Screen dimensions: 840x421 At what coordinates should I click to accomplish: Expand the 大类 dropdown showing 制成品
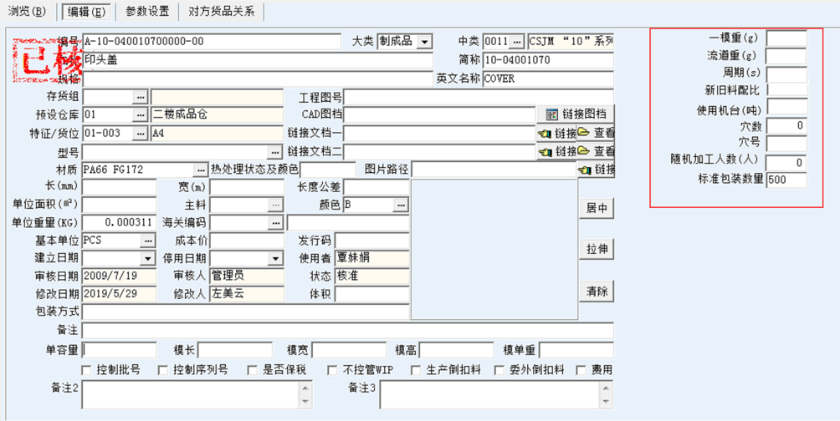coord(425,42)
